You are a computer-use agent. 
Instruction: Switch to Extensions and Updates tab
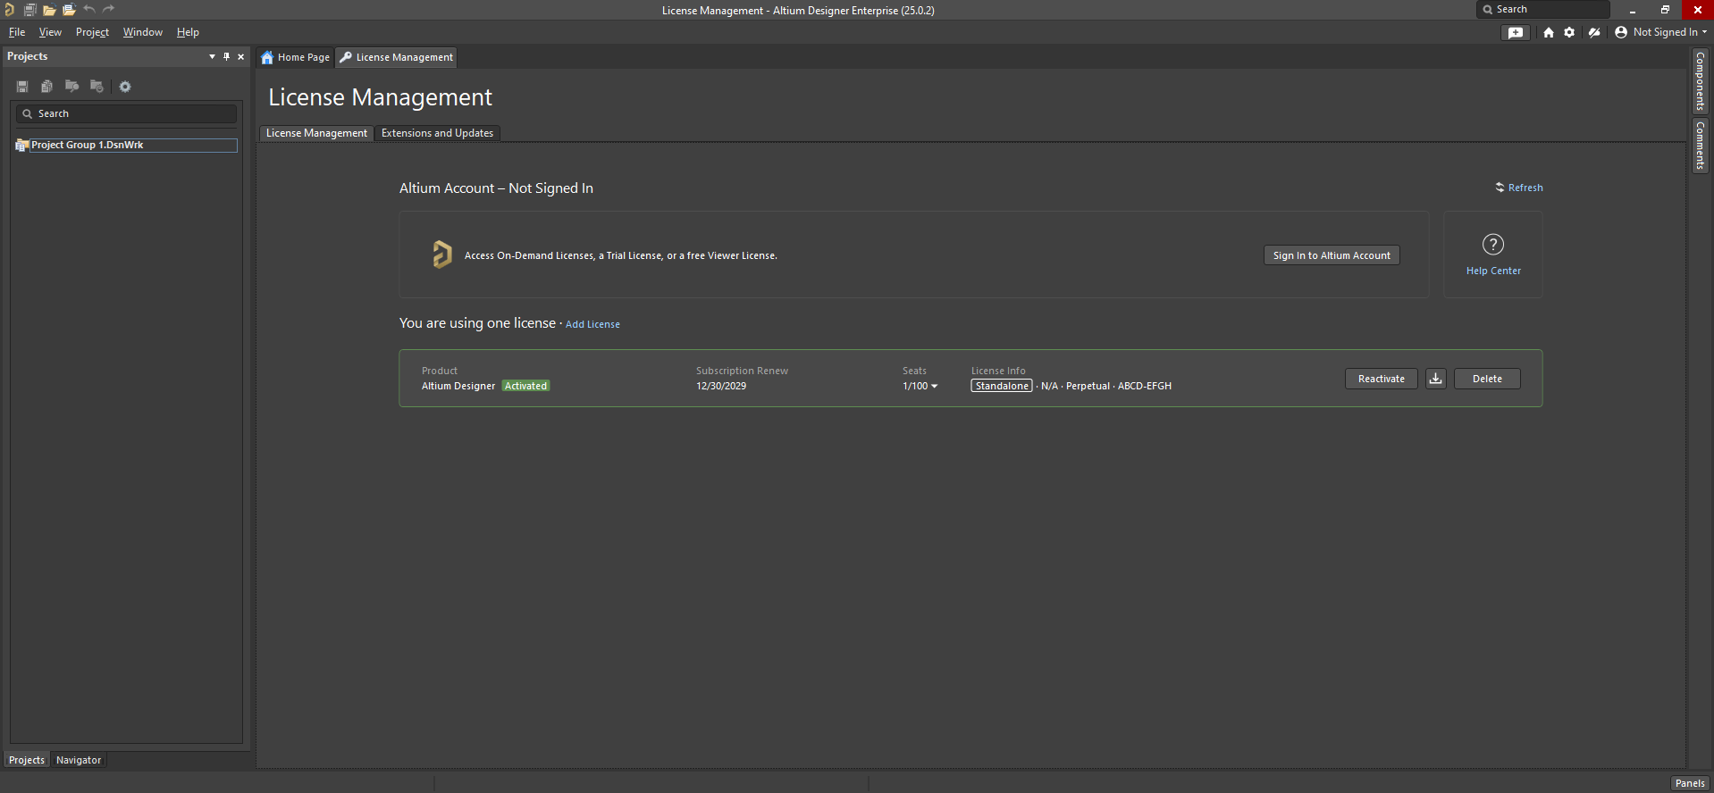click(x=437, y=133)
